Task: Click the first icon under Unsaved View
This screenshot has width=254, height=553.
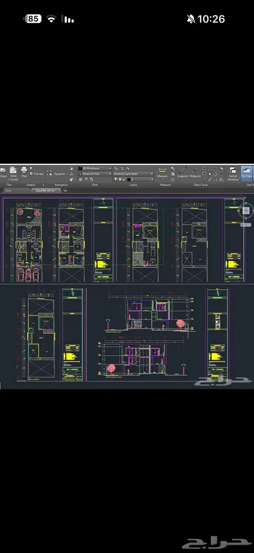Action: pyautogui.click(x=81, y=179)
